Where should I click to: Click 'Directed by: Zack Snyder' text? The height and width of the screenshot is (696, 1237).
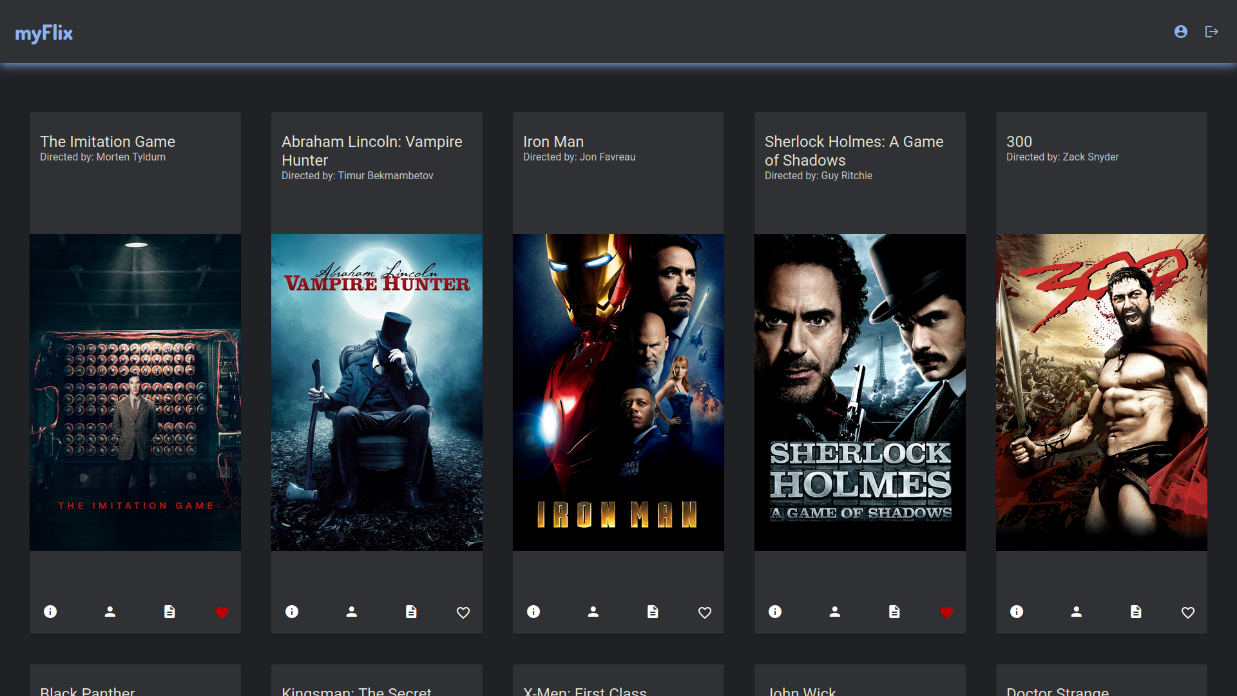[x=1062, y=157]
